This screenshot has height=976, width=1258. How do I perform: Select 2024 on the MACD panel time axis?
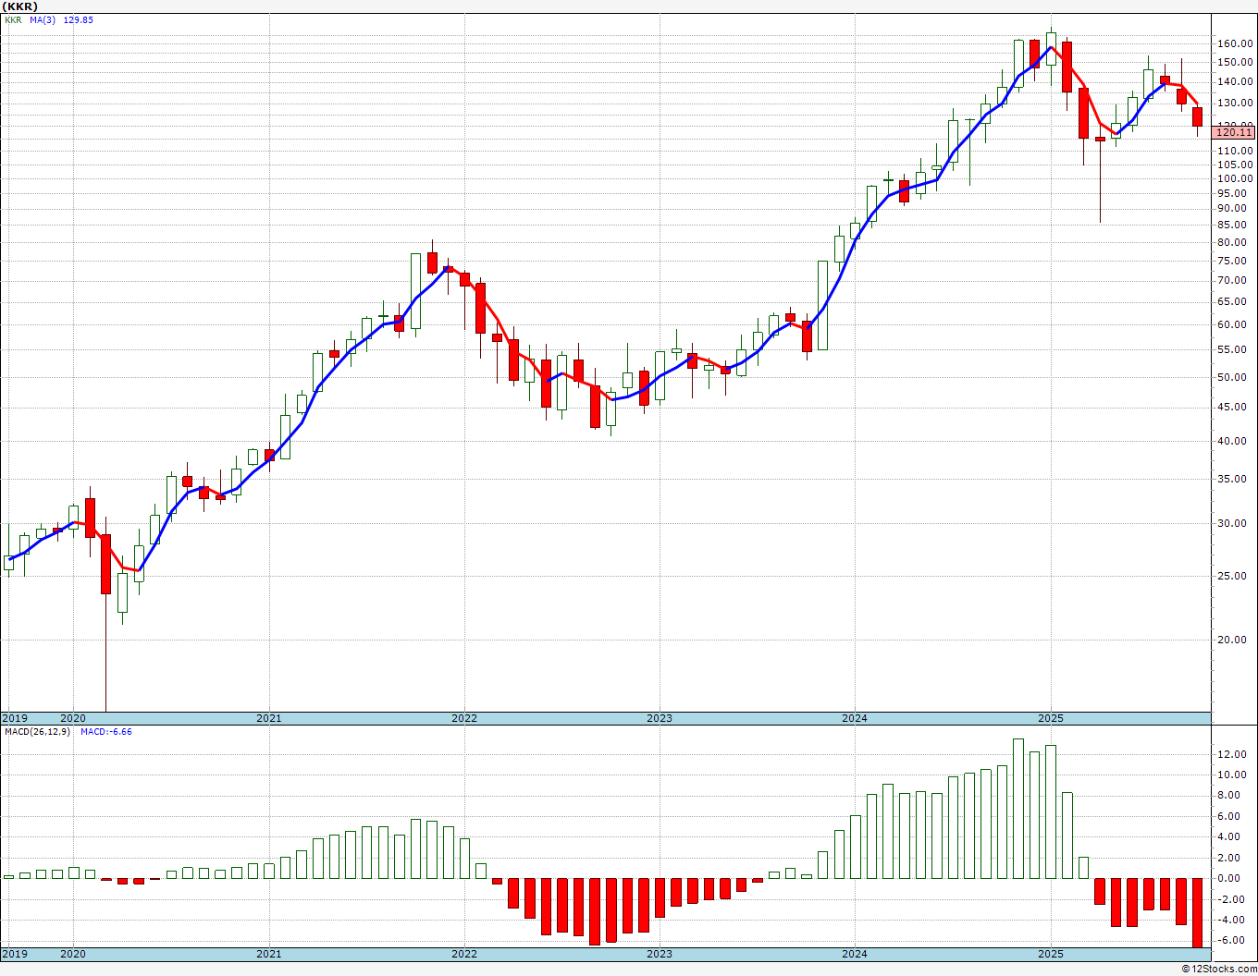855,953
